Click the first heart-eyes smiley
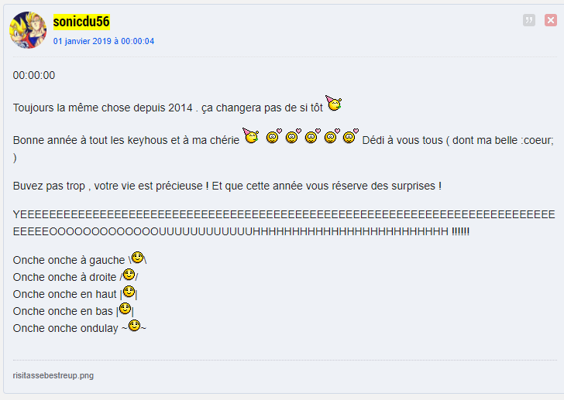Image resolution: width=564 pixels, height=400 pixels. 273,136
